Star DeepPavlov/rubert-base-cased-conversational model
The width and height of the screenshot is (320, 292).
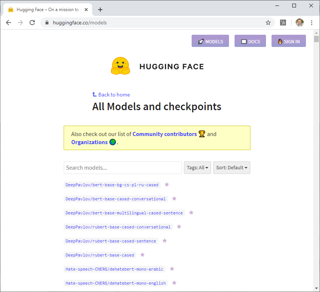(x=179, y=227)
